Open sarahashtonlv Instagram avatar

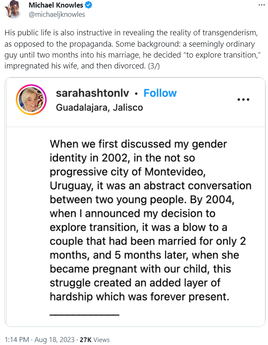(x=30, y=100)
